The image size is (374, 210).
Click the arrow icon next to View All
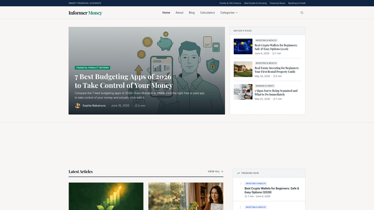tap(222, 171)
